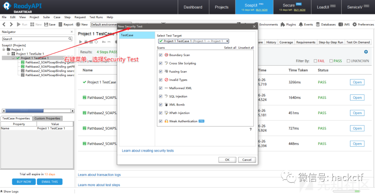Click the crosshair icon in TestCase toolbar
The width and height of the screenshot is (375, 194).
click(96, 42)
